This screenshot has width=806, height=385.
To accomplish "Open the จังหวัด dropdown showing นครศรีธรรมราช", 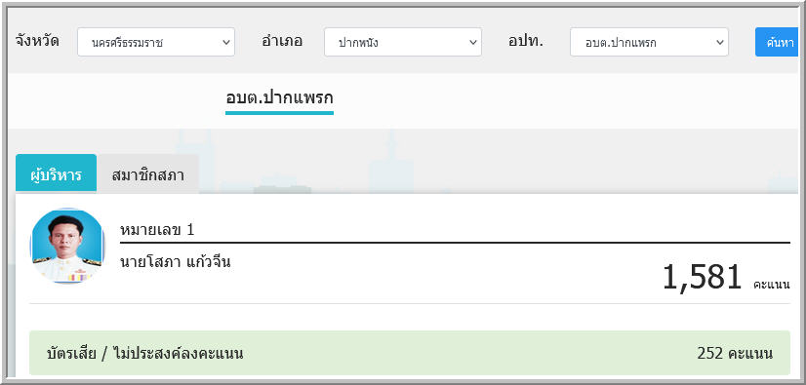I will click(x=156, y=42).
